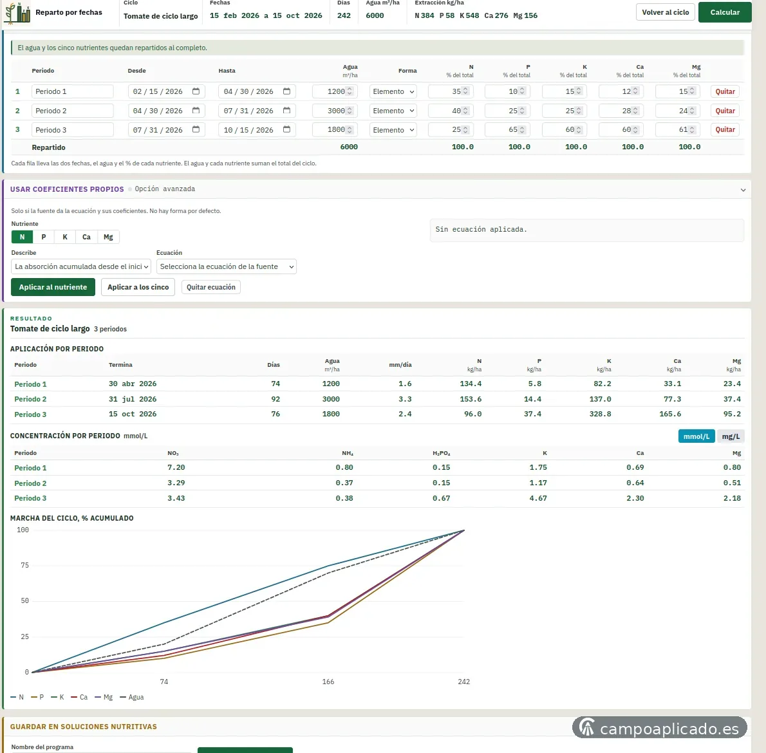
Task: Click the campoaplicado.es watermark logo
Action: pyautogui.click(x=660, y=728)
